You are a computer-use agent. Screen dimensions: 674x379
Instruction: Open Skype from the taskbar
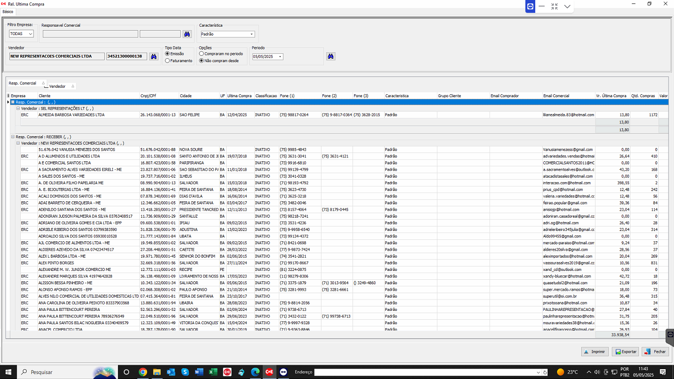pyautogui.click(x=185, y=372)
